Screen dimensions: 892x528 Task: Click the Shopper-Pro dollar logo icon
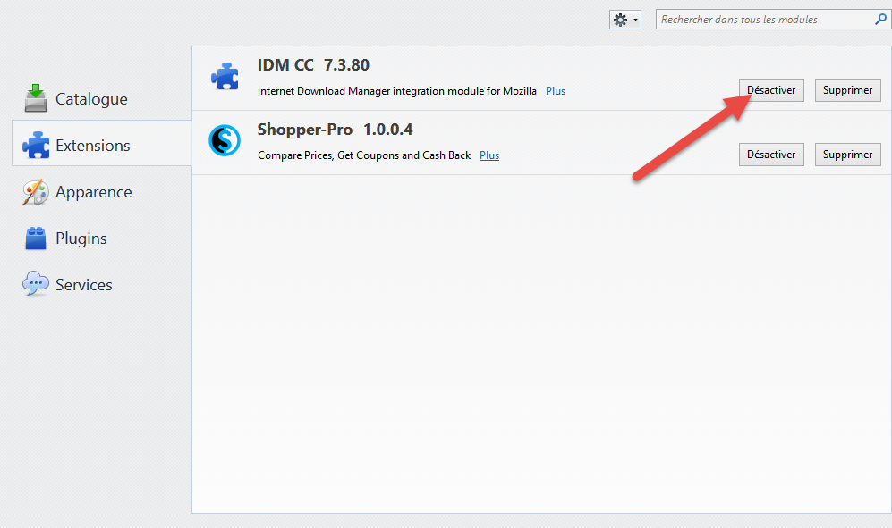(x=225, y=140)
